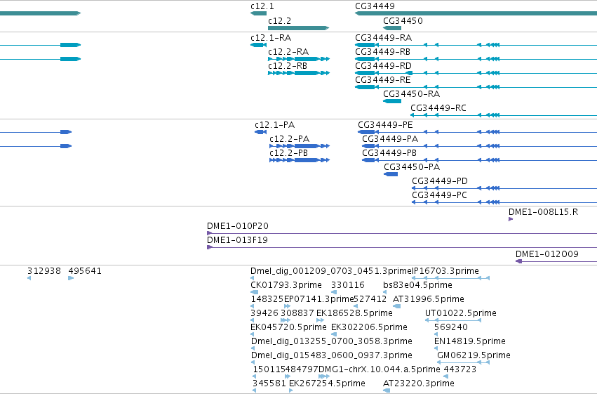Select EST feature 443723

(x=460, y=369)
